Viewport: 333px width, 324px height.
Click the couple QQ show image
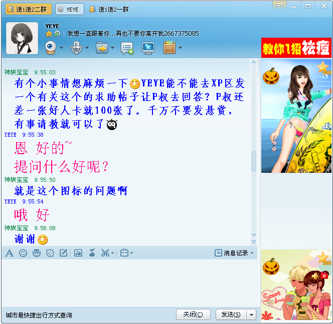point(296,285)
